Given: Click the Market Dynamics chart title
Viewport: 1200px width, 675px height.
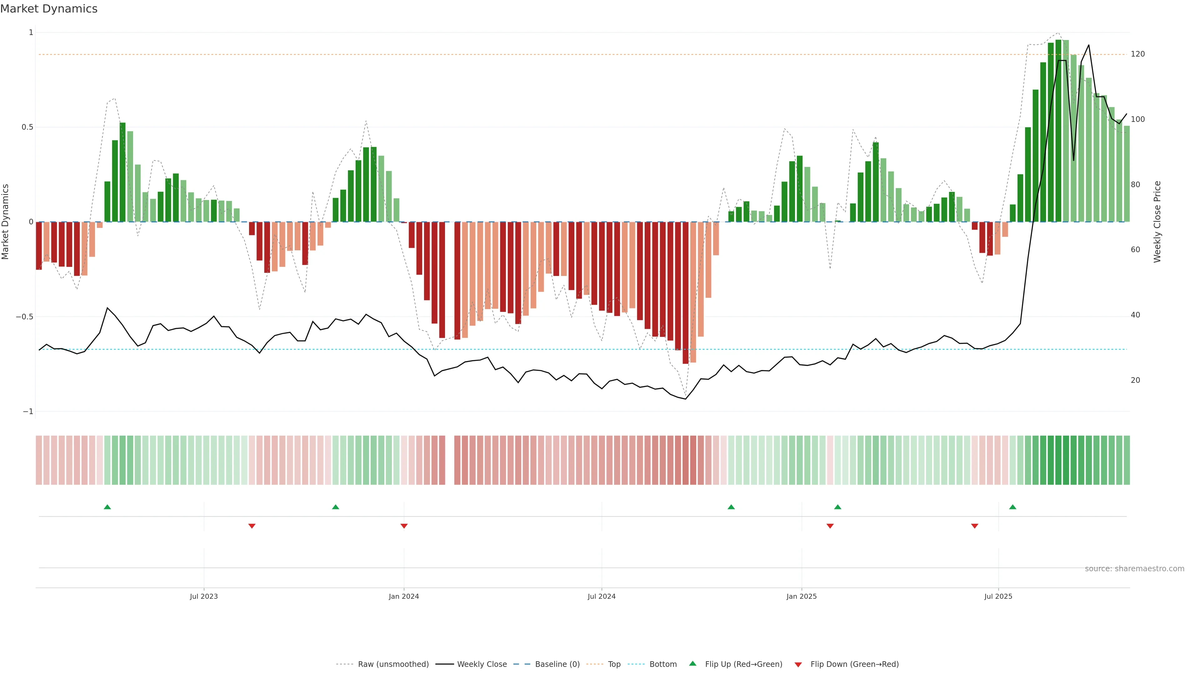Looking at the screenshot, I should pyautogui.click(x=49, y=9).
